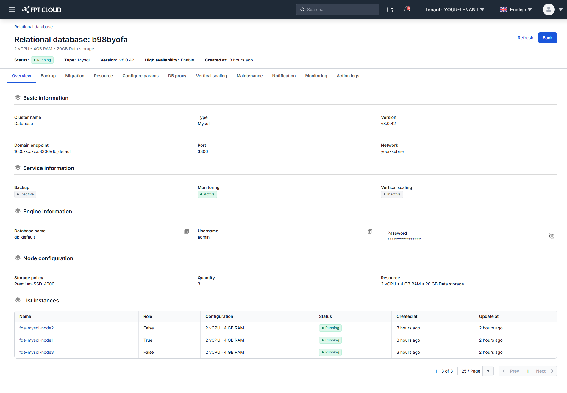Switch to the Backup tab

[48, 76]
